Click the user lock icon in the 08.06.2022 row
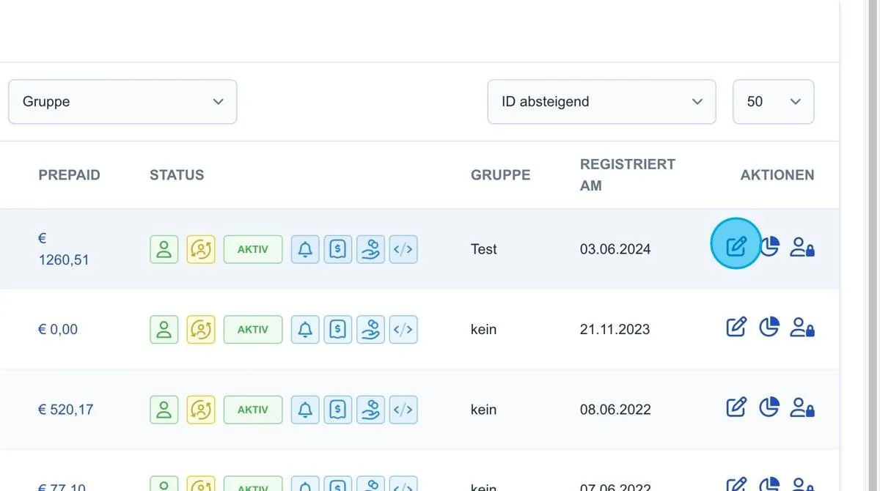 click(x=802, y=407)
